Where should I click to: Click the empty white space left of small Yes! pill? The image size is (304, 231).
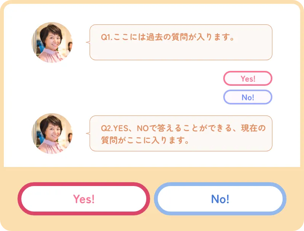(x=152, y=79)
